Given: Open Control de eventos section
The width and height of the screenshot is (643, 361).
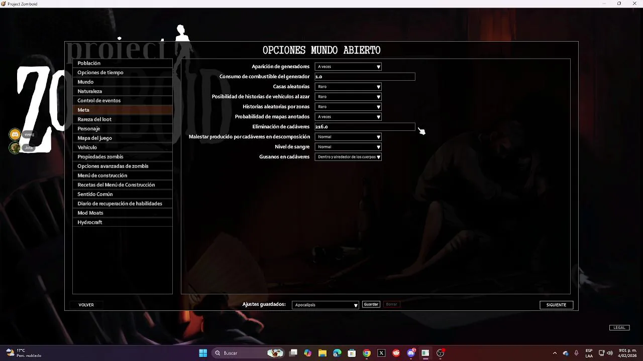Looking at the screenshot, I should point(123,101).
